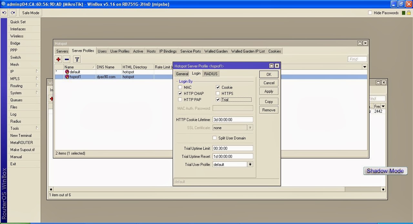Open the filter funnel icon in Hotspot window
The image size is (413, 224).
point(77,59)
